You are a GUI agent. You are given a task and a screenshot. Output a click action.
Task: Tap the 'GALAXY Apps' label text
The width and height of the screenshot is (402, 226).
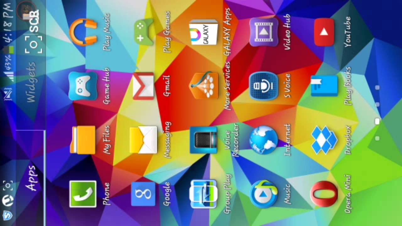227,32
